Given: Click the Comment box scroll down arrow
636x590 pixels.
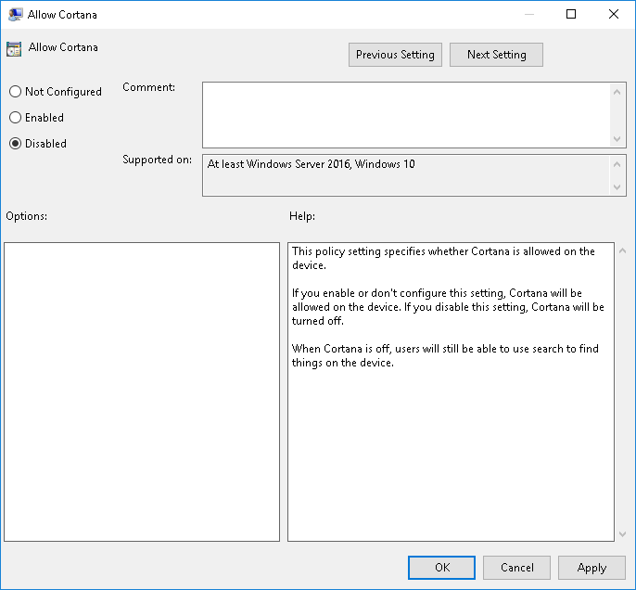Looking at the screenshot, I should (618, 138).
